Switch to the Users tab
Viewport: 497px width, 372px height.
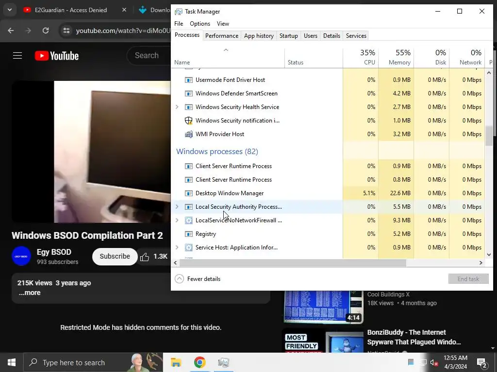point(310,36)
